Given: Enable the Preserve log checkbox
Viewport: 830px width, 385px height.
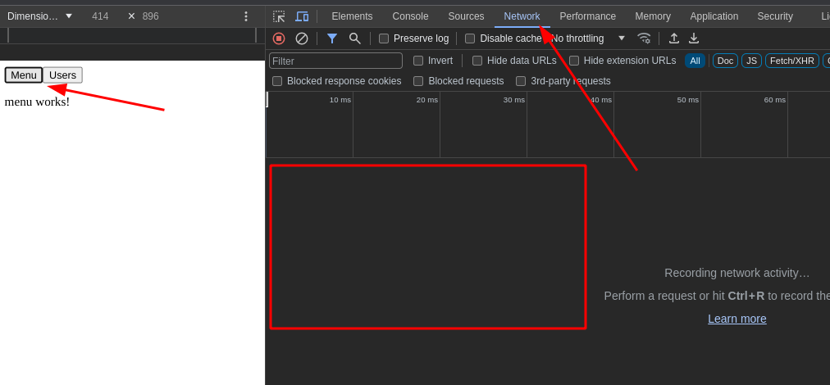Looking at the screenshot, I should click(x=384, y=38).
